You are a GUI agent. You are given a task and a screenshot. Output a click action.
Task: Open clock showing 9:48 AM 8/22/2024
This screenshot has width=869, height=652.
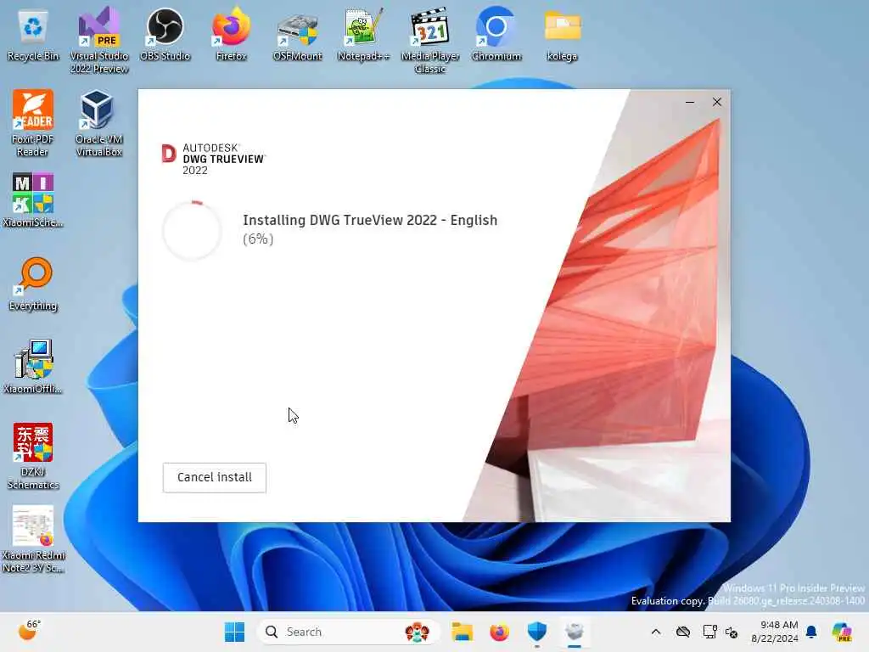coord(775,632)
